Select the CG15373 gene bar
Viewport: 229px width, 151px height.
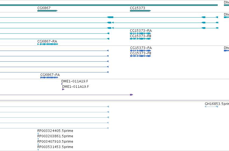[140, 11]
